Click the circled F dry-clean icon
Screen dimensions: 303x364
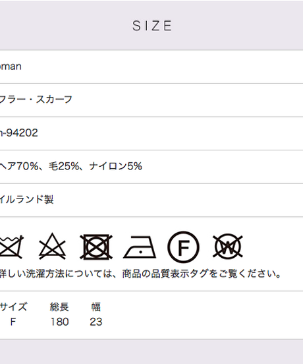(x=183, y=247)
